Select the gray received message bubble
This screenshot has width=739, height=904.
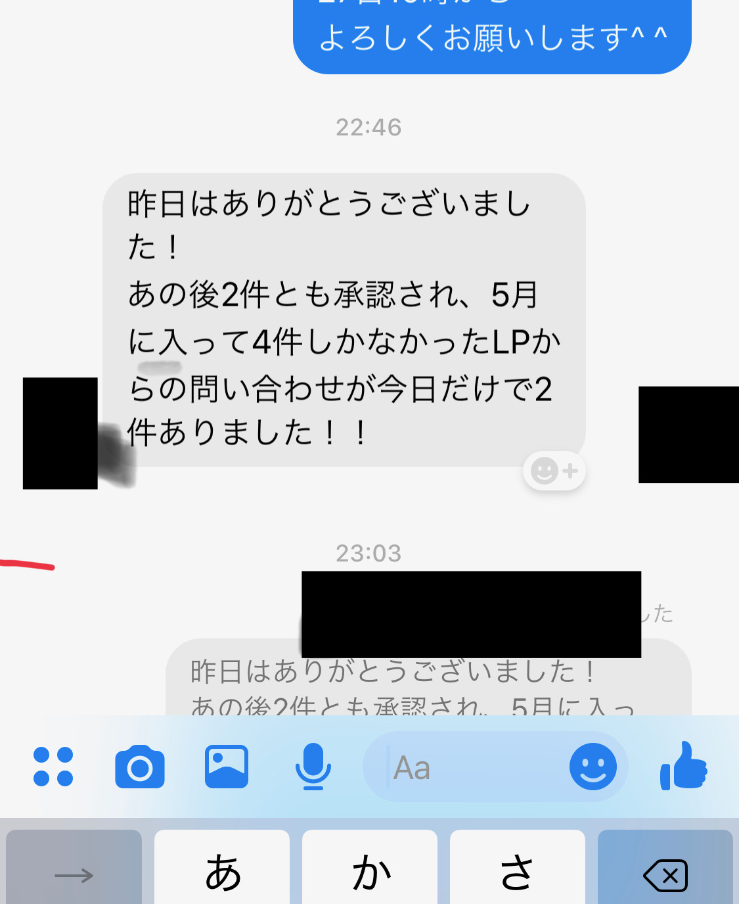[344, 320]
